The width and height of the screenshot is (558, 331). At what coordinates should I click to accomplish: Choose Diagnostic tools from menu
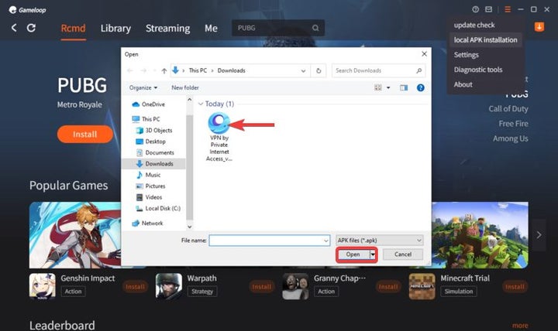coord(478,70)
